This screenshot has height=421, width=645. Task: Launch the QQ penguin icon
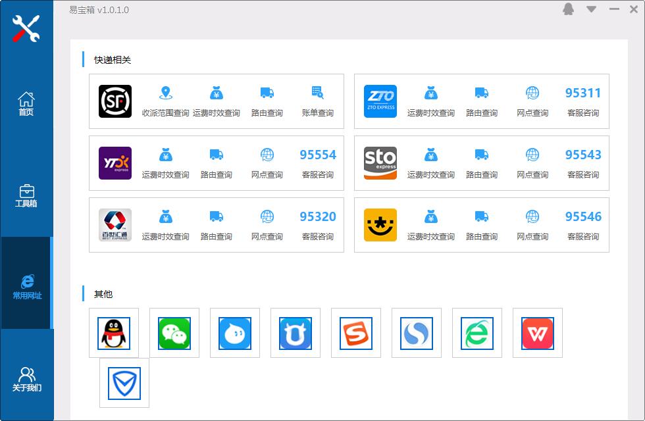(114, 334)
